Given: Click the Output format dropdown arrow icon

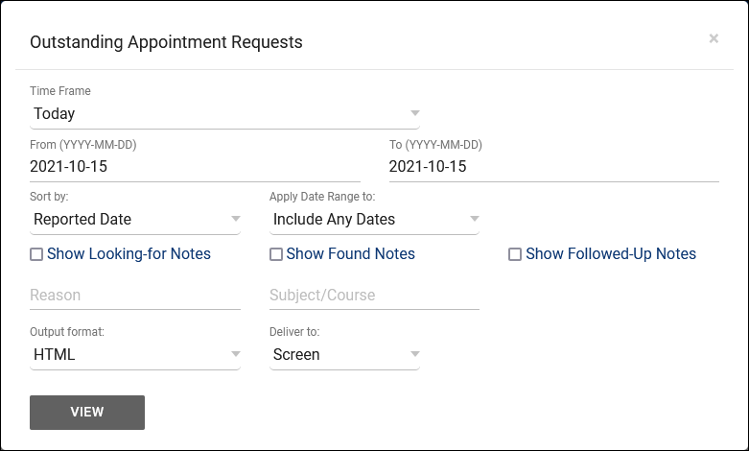Looking at the screenshot, I should pyautogui.click(x=235, y=354).
